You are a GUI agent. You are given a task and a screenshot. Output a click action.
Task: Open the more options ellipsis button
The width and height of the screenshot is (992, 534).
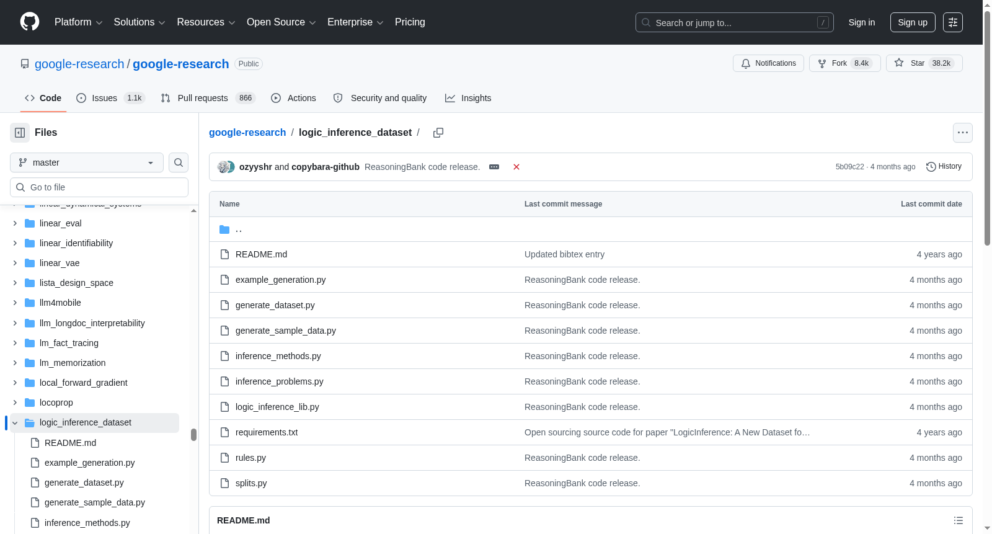click(963, 133)
